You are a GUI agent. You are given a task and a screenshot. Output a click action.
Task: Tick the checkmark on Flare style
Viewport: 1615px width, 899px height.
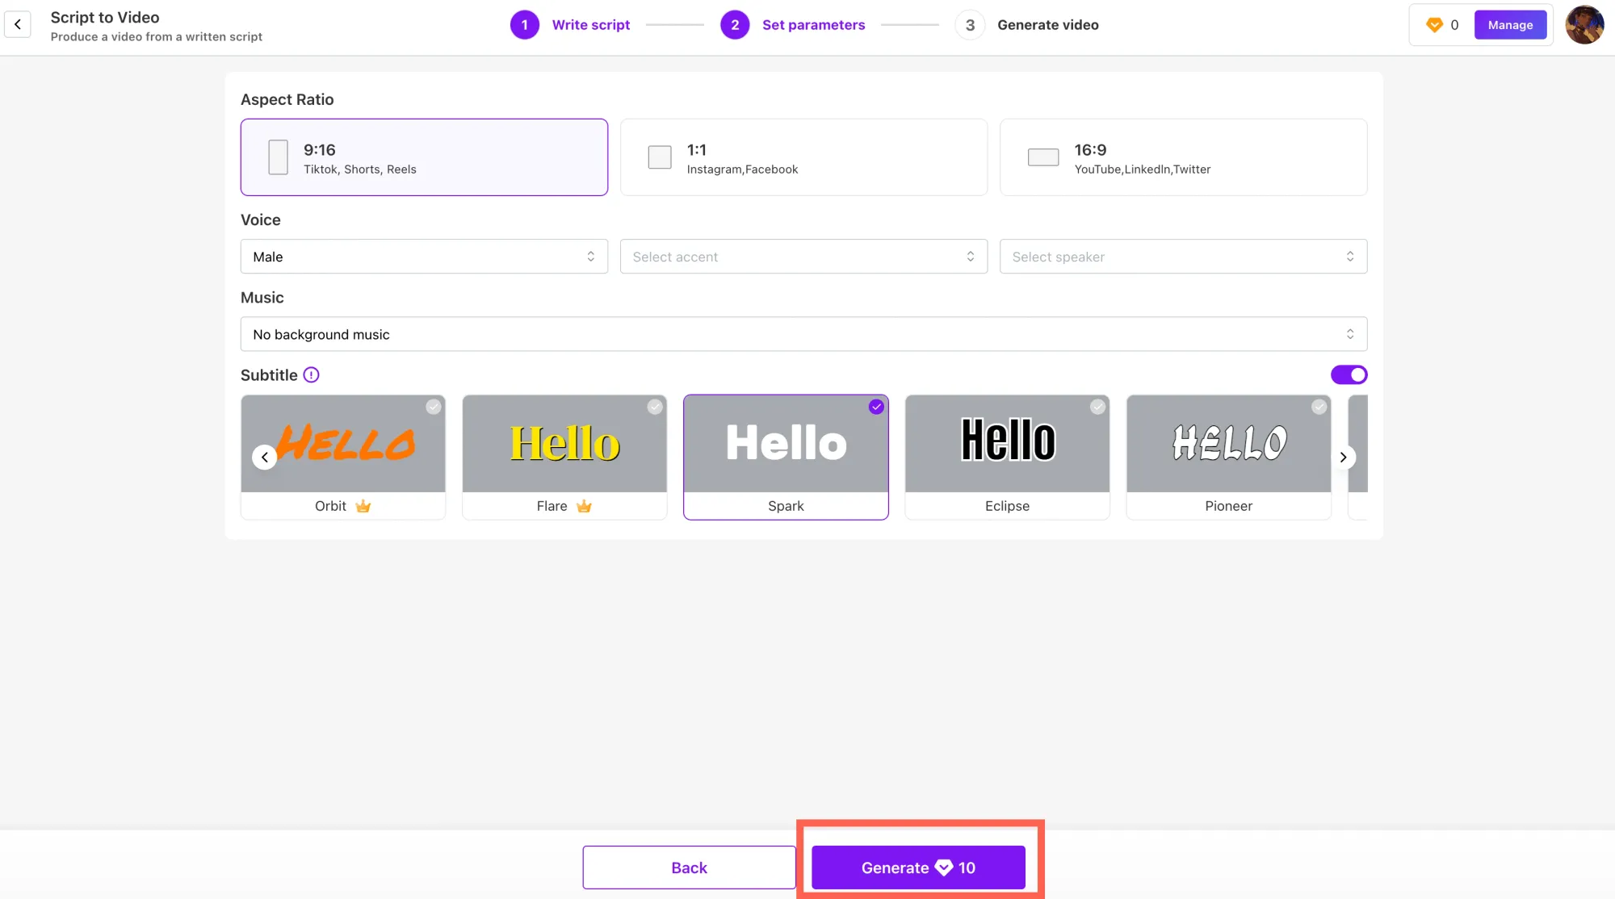(655, 407)
